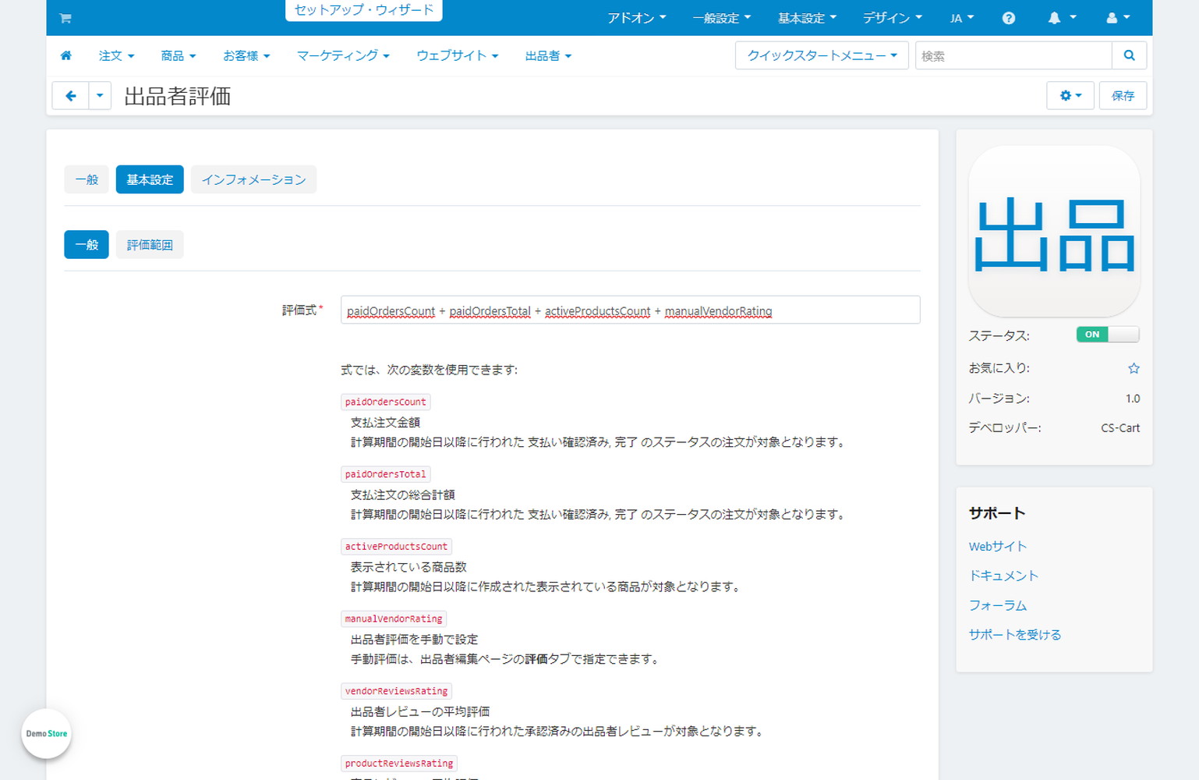Click the paidOrdersTotal variable tag
The height and width of the screenshot is (780, 1199).
click(x=385, y=474)
